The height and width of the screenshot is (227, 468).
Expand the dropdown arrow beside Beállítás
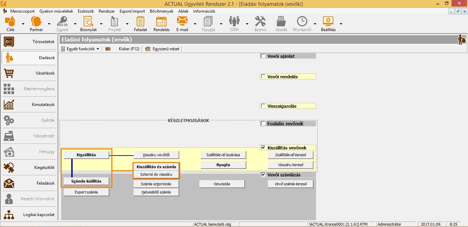pyautogui.click(x=341, y=24)
